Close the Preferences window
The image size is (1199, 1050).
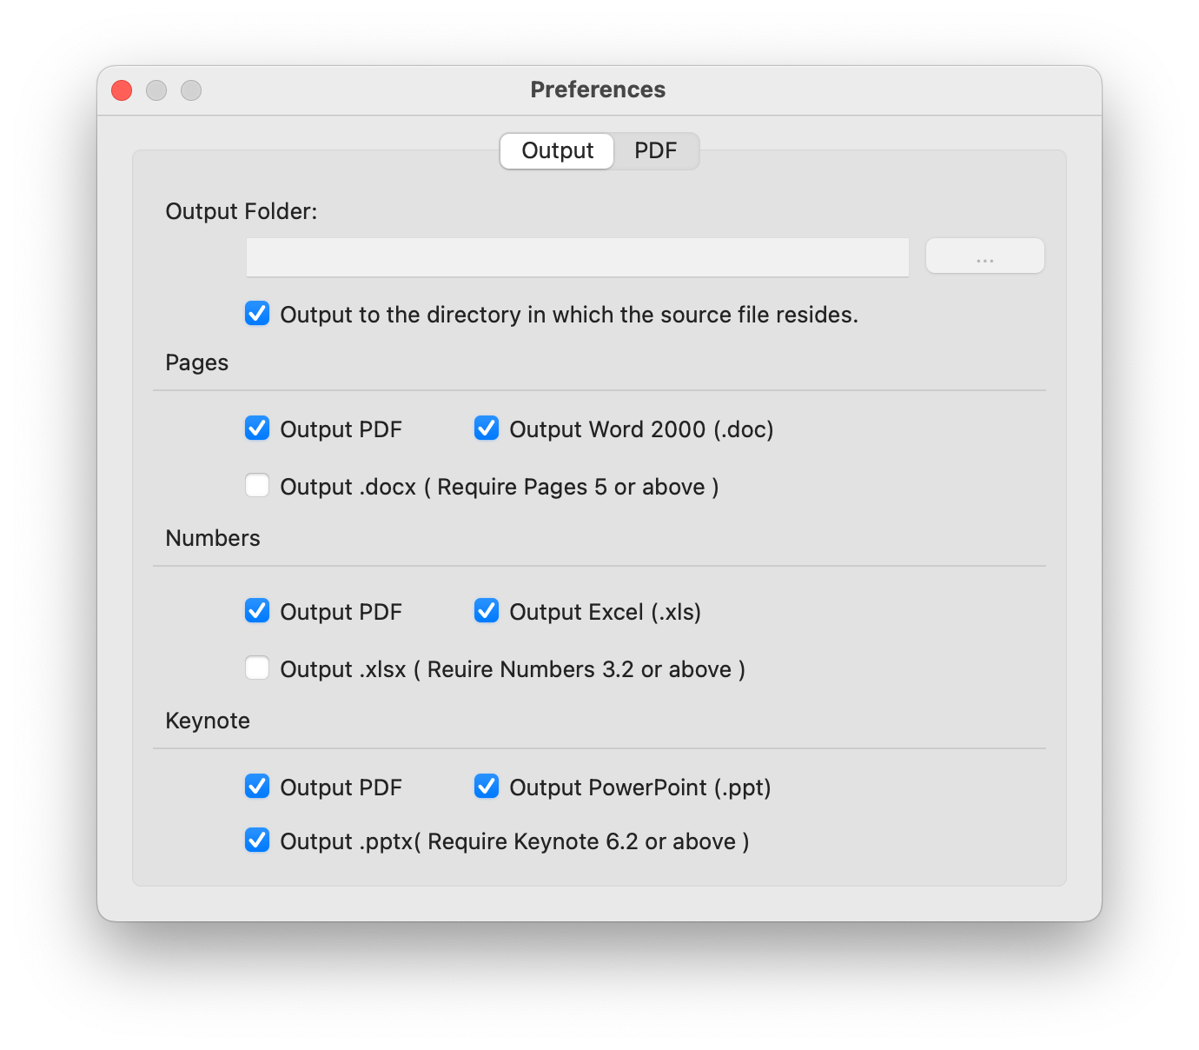click(x=121, y=90)
